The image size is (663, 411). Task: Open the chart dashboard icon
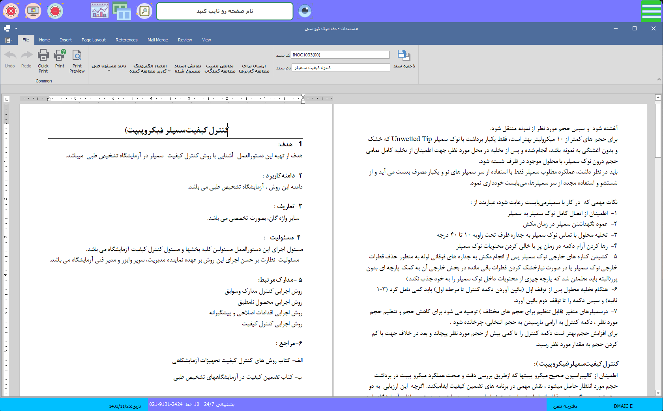point(99,11)
